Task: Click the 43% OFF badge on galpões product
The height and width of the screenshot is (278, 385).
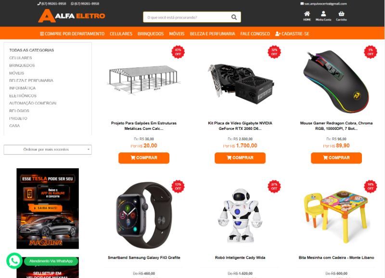Action: pos(178,52)
